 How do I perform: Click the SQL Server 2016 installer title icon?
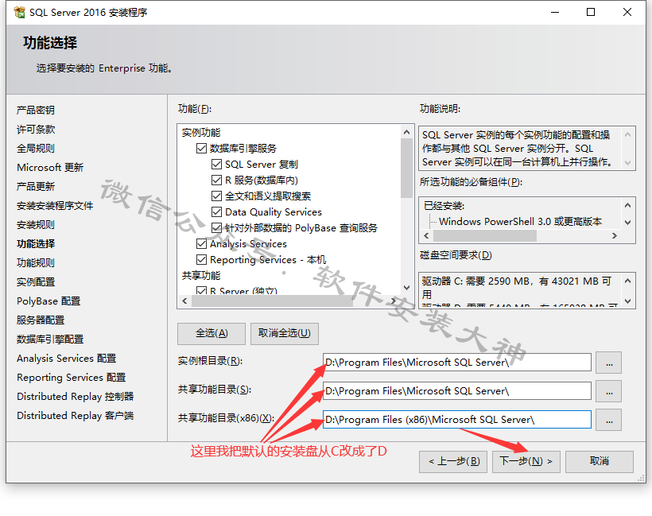click(x=19, y=13)
